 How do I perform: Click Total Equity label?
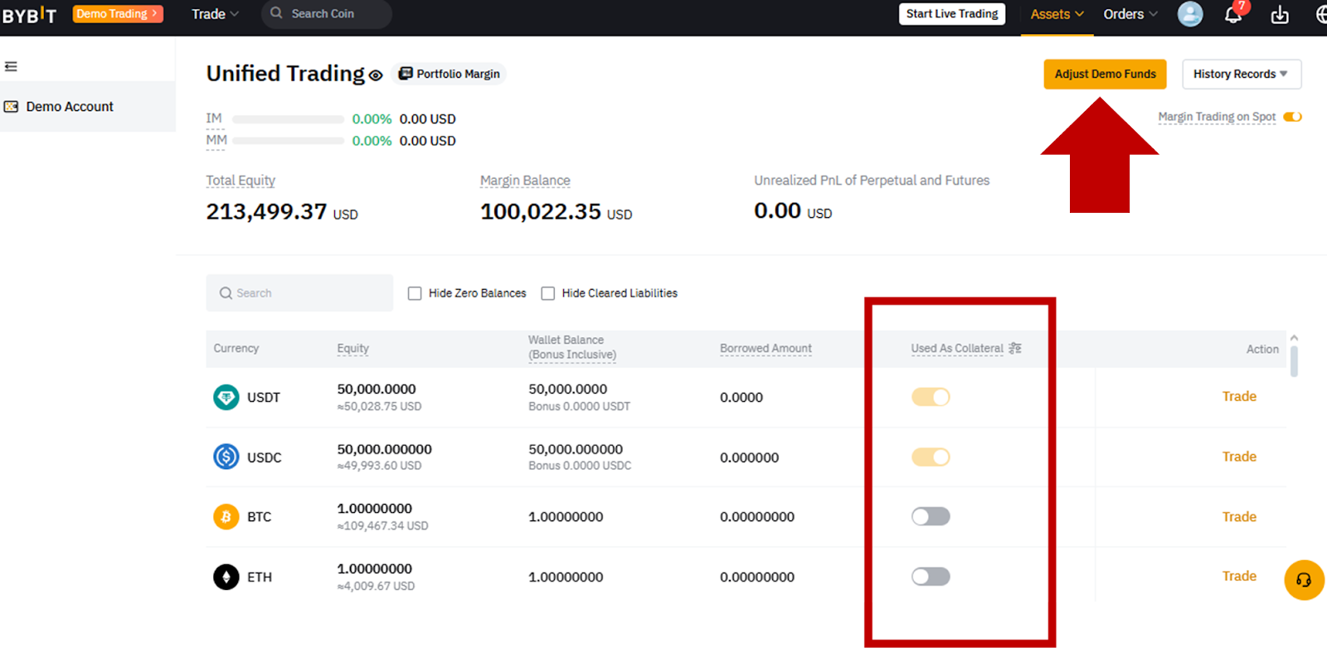tap(241, 181)
